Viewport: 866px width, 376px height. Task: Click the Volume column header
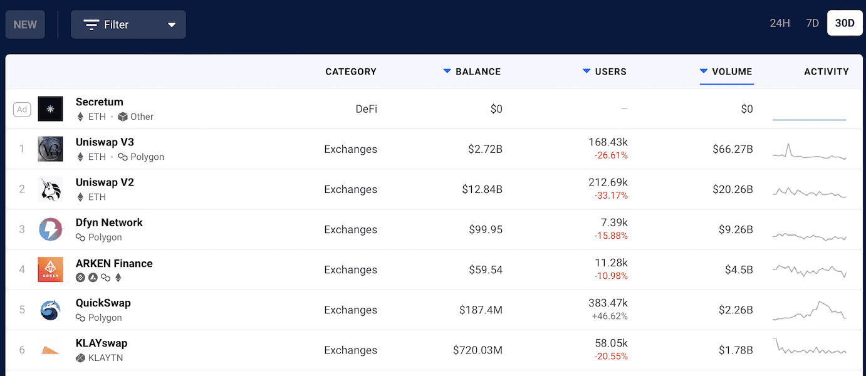coord(727,71)
